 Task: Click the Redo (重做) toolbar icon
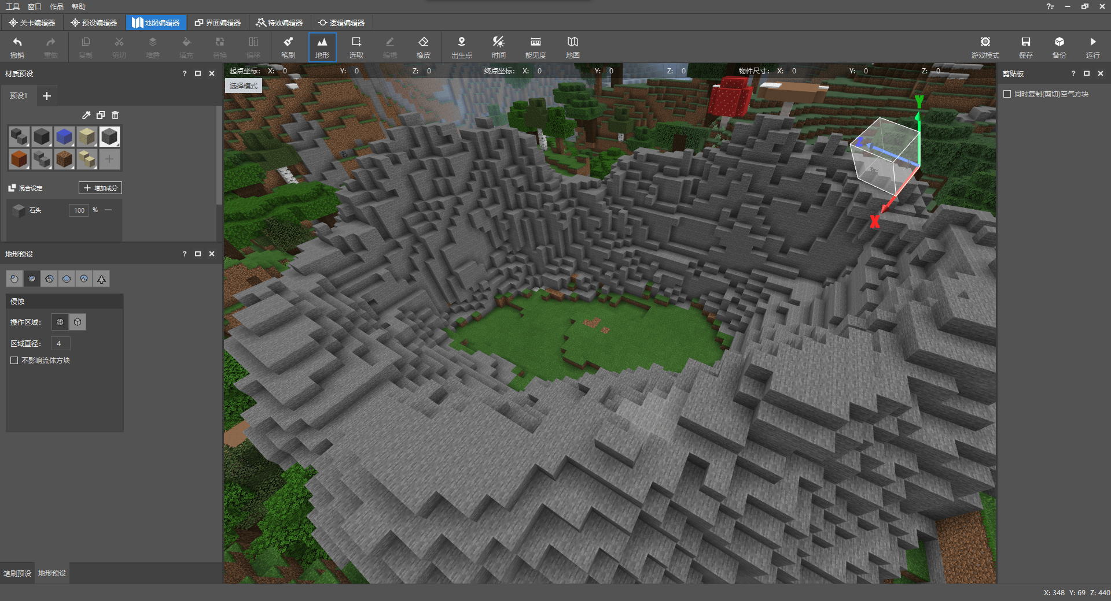click(x=51, y=47)
